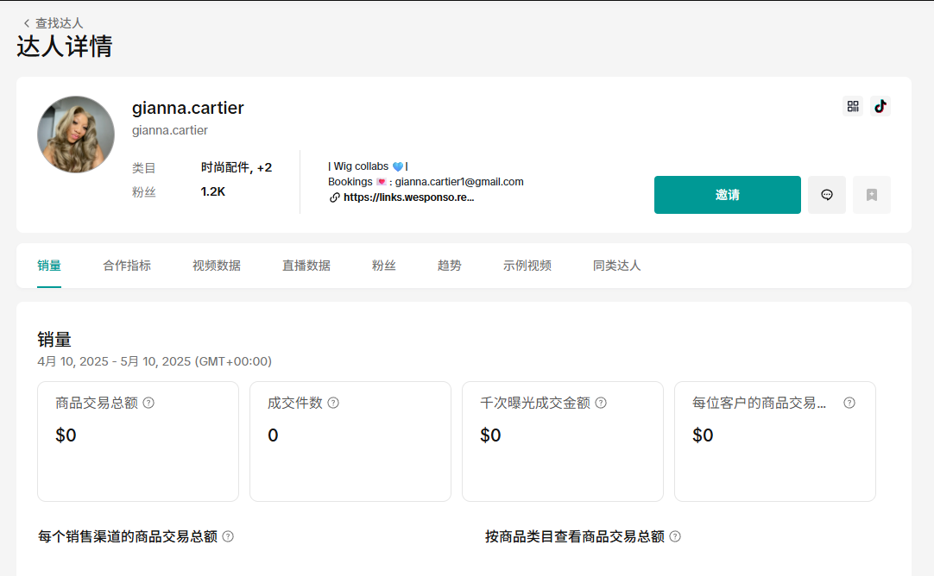Click the back arrow beside 查找达人
934x576 pixels.
point(26,22)
